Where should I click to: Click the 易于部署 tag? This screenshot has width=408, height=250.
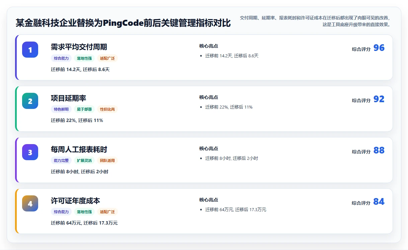click(84, 109)
